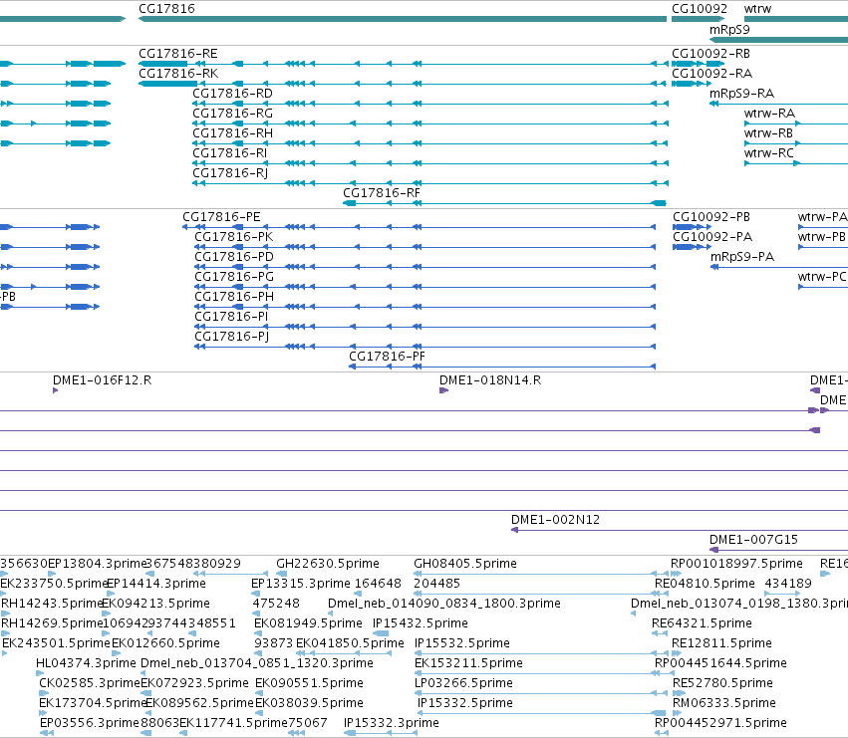This screenshot has height=738, width=848.
Task: Select protein wtrw-PA
Action: coord(822,217)
